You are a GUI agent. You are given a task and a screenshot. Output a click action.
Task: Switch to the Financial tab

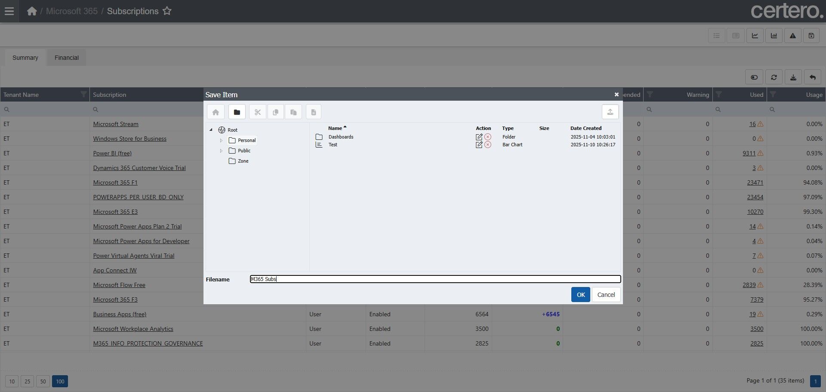[67, 58]
